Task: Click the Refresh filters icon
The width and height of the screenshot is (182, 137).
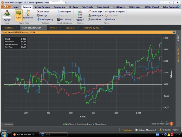Action: click(x=106, y=20)
